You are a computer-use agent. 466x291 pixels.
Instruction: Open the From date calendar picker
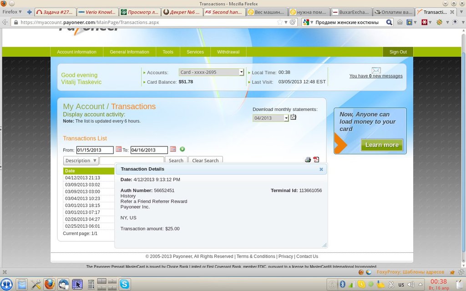coord(118,149)
